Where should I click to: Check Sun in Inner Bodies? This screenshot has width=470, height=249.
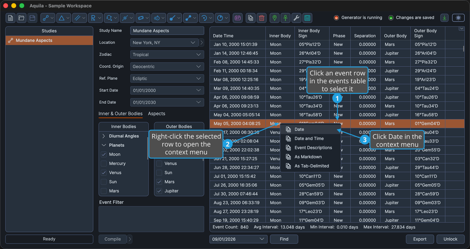pyautogui.click(x=104, y=182)
